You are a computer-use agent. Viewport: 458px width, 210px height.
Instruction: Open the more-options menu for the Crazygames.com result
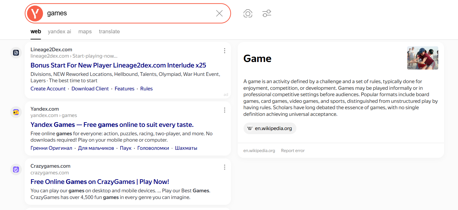point(225,167)
